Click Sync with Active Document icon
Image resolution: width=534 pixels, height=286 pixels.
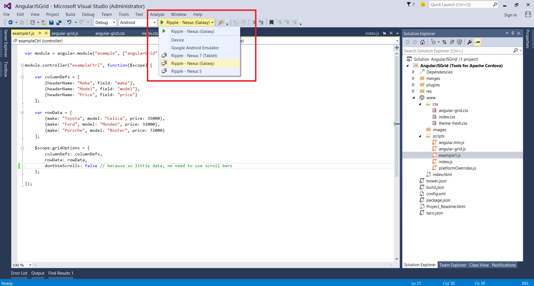click(x=444, y=42)
